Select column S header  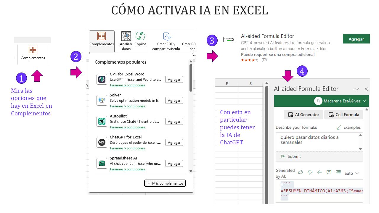[x=250, y=83]
